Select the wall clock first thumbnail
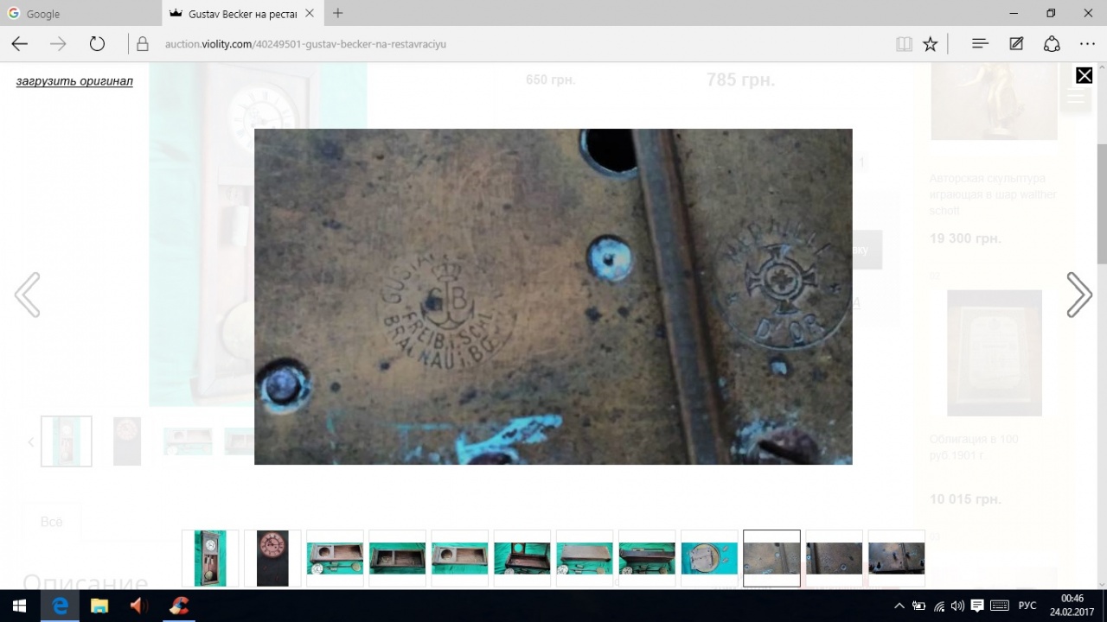The width and height of the screenshot is (1107, 622). click(210, 558)
